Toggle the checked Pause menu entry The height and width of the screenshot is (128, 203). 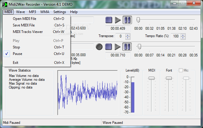37,54
